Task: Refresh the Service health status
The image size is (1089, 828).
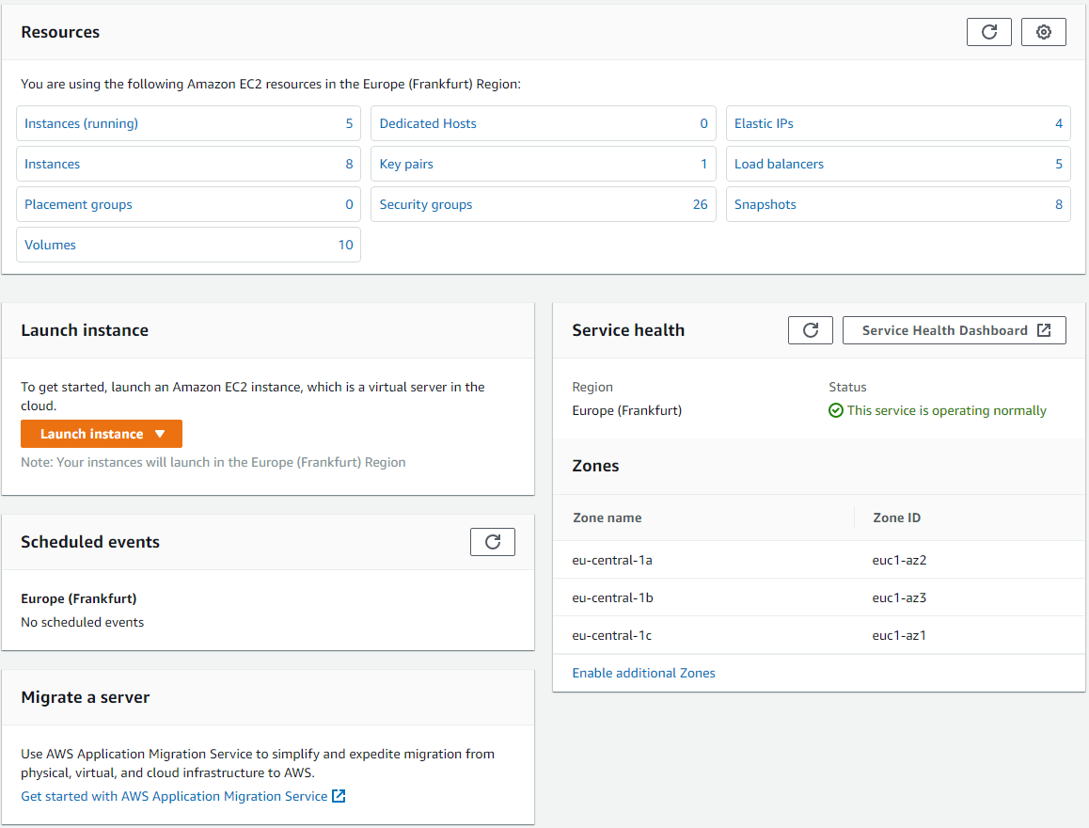Action: [810, 329]
